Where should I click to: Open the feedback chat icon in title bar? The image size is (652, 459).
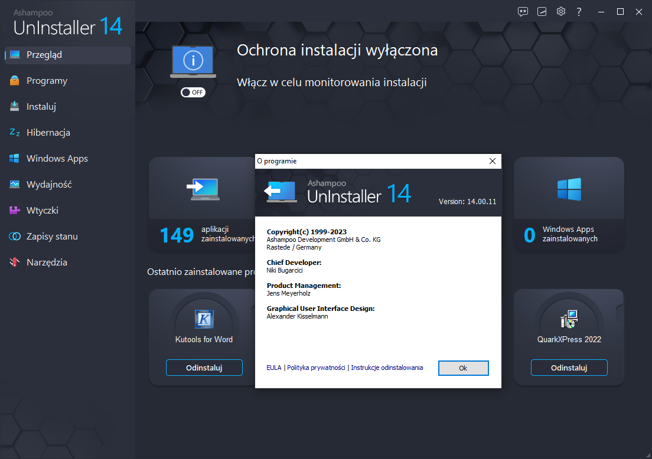pos(523,12)
